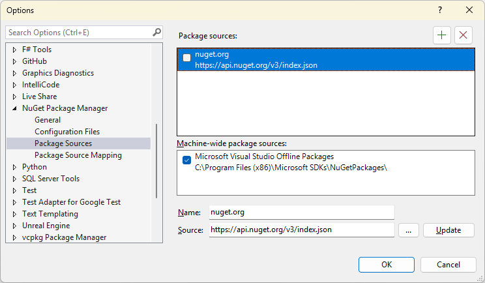This screenshot has height=283, width=485.
Task: Cancel the Options dialog
Action: (x=448, y=265)
